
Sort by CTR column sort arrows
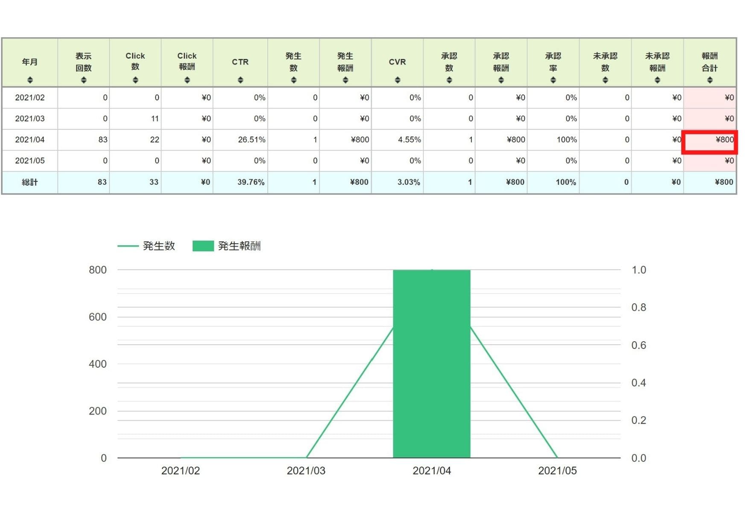click(x=240, y=80)
